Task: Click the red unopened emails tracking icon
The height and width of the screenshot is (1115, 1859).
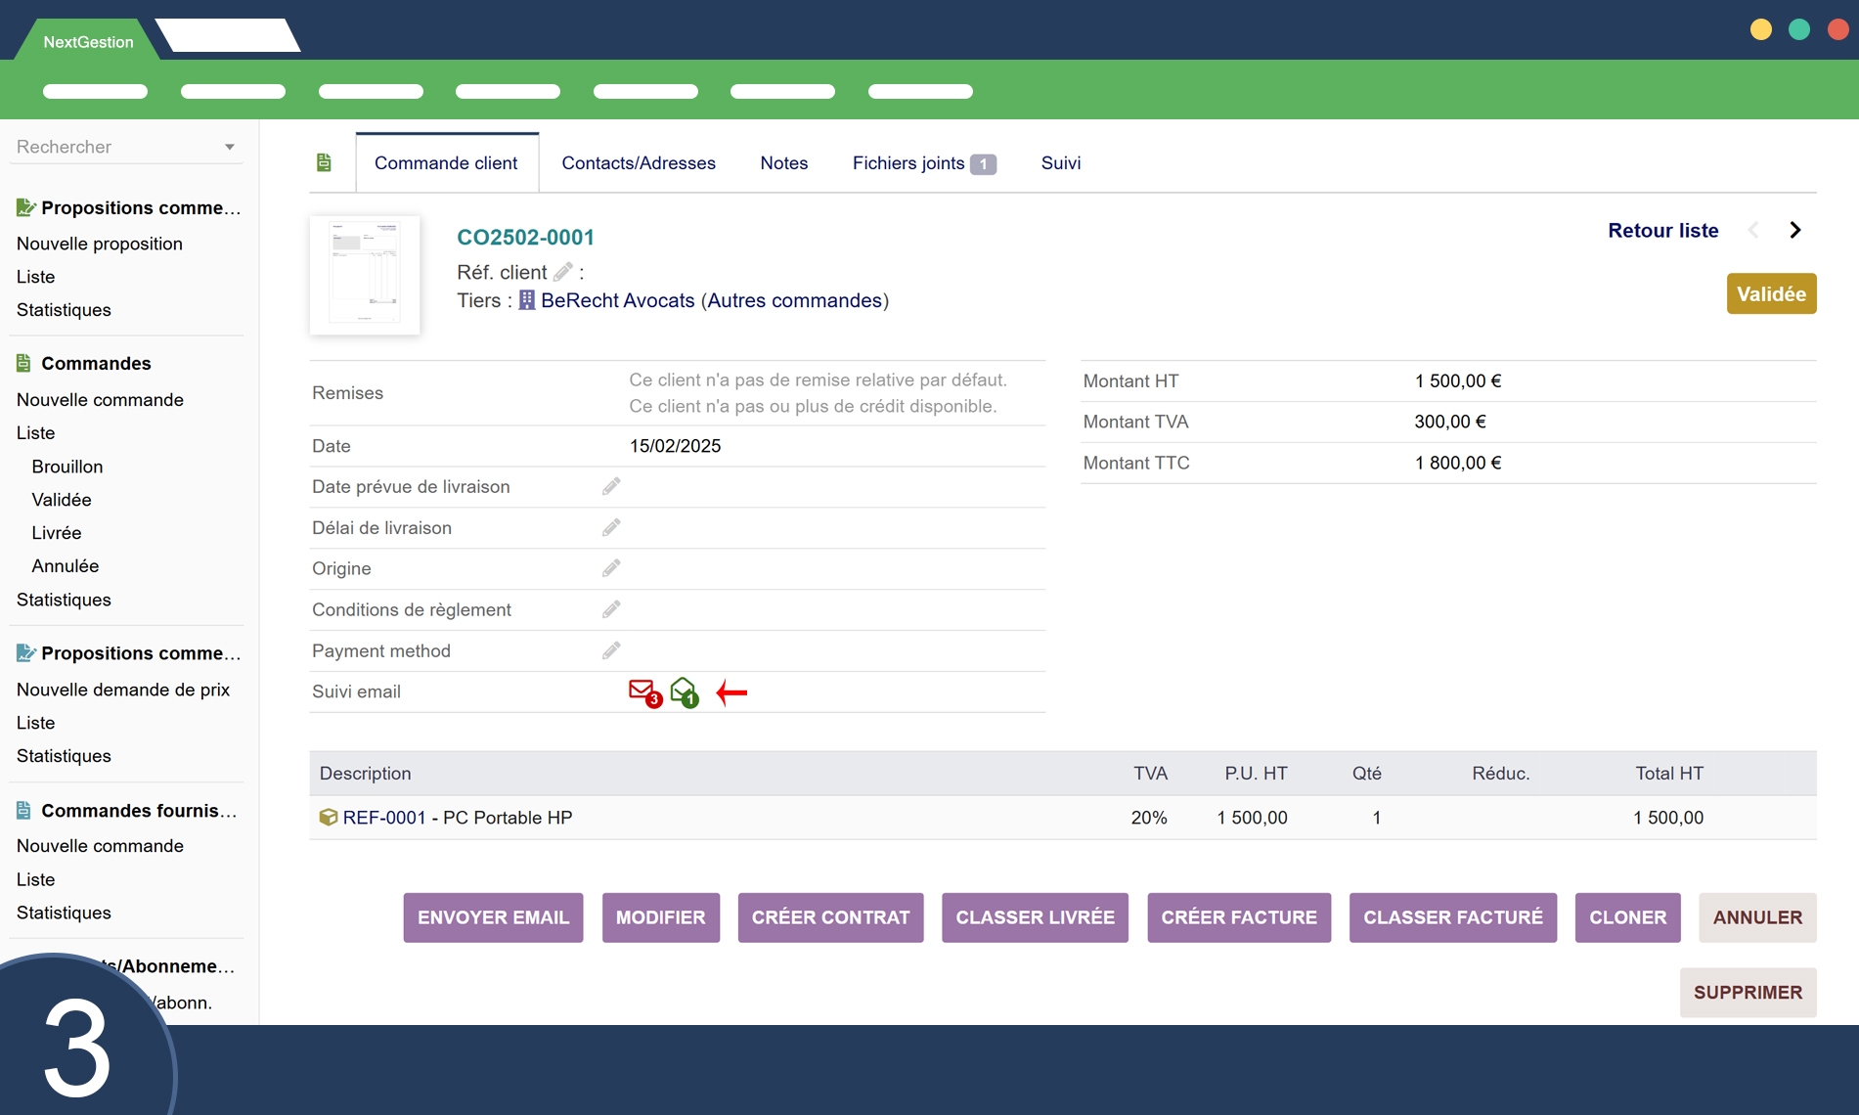Action: pos(643,692)
